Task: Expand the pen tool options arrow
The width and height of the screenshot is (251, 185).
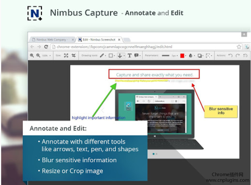Action: [x=106, y=56]
